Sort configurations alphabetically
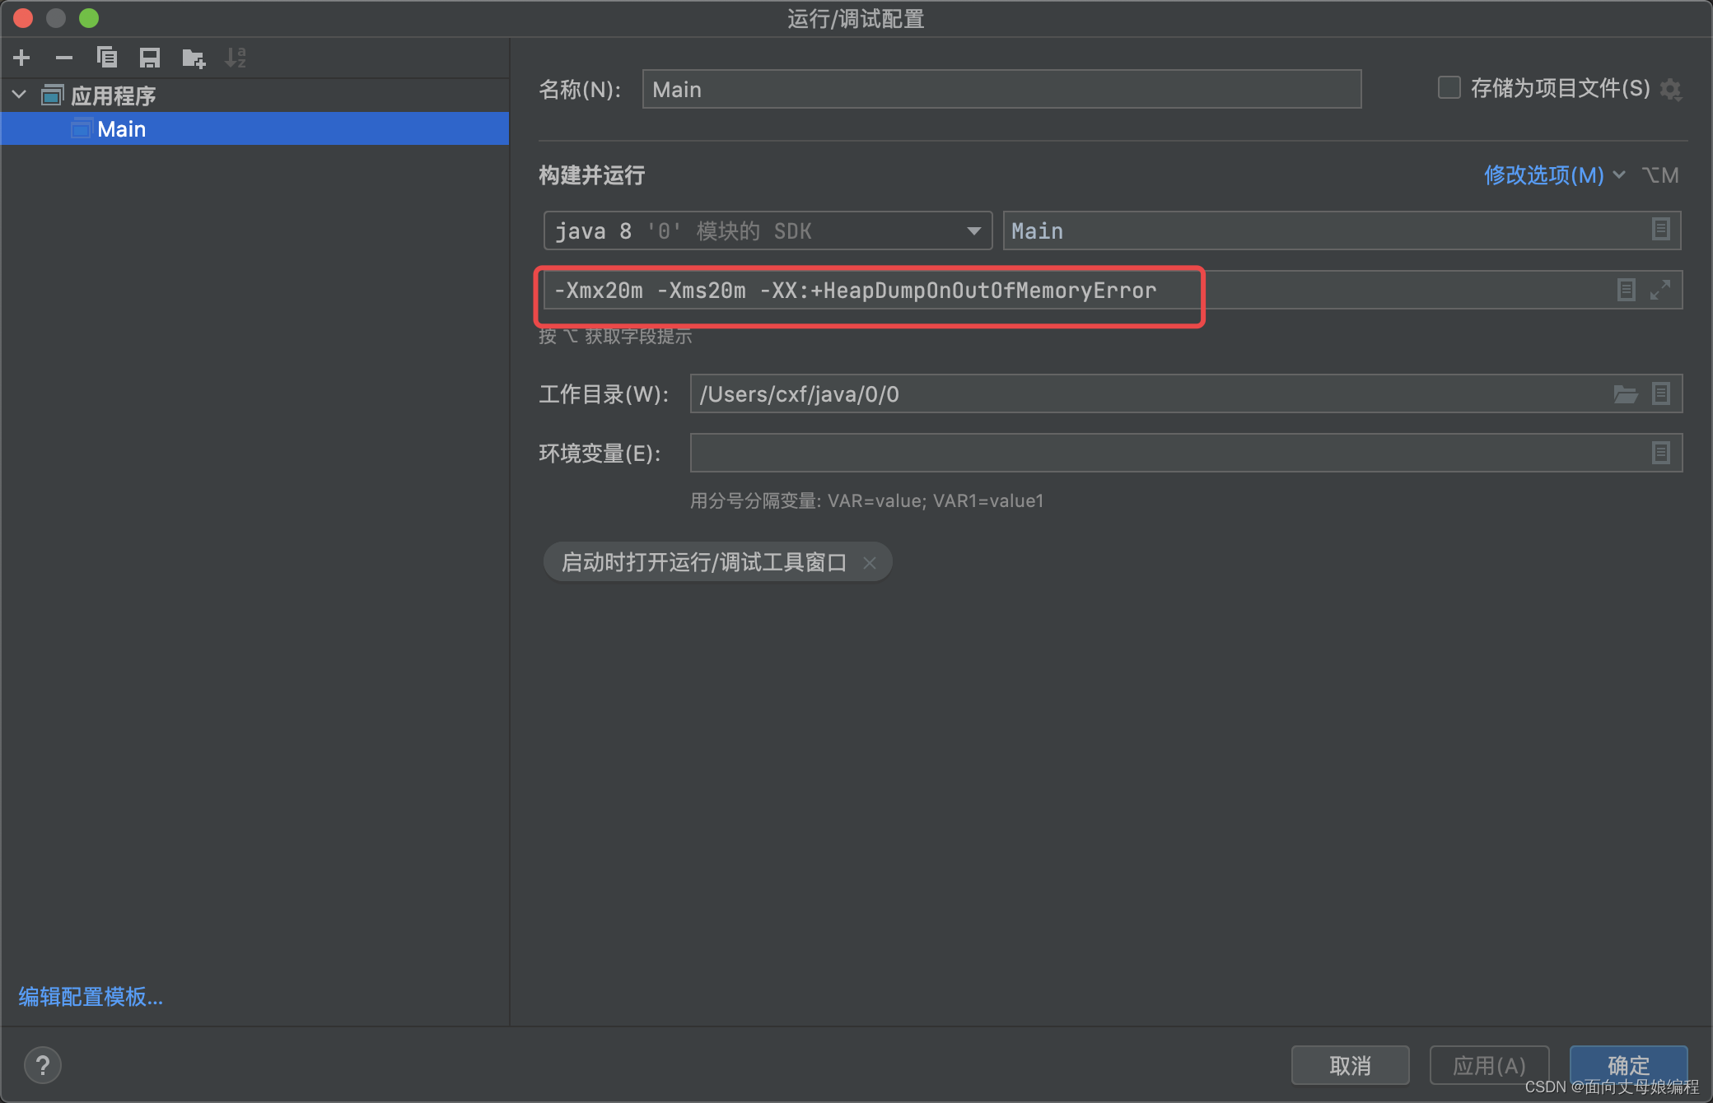The image size is (1713, 1103). 236,58
